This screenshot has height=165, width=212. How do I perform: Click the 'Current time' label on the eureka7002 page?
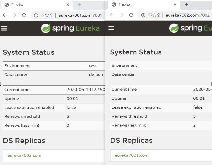(x=124, y=89)
